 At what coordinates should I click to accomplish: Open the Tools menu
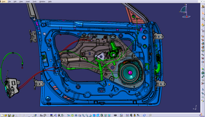(34, 2)
